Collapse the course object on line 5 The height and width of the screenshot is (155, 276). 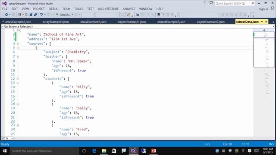point(18,48)
